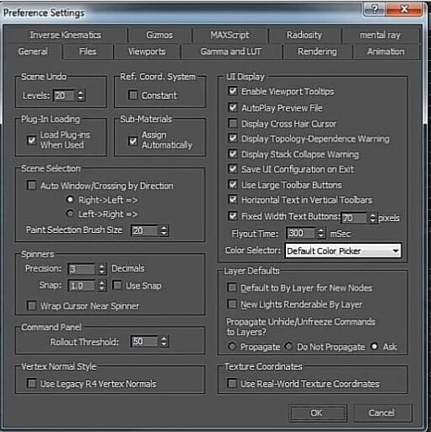Toggle Use Large Toolbar Buttons
431x432 pixels.
pyautogui.click(x=233, y=185)
